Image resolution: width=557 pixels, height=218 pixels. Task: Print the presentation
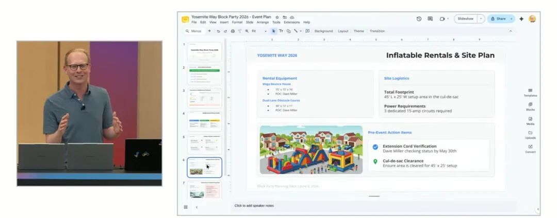coord(233,31)
